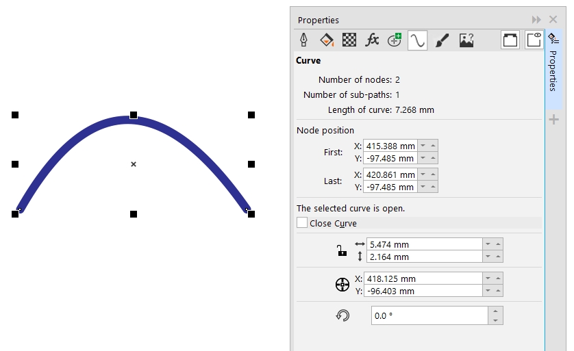
Task: Enable the Close Curve checkbox
Action: 302,223
